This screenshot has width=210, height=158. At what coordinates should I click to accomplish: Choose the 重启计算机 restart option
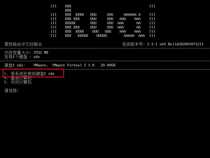click(18, 78)
